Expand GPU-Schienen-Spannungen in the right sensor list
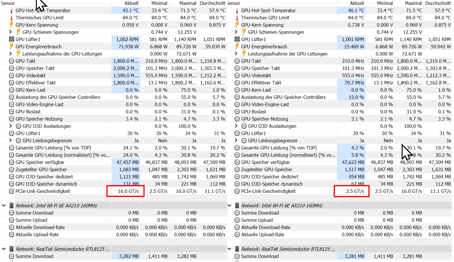This screenshot has width=454, height=262. tap(236, 32)
